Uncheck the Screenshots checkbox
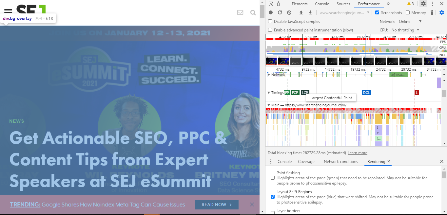 (x=377, y=13)
